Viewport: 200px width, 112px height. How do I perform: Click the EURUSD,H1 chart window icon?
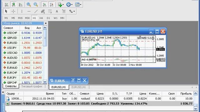[82, 31]
